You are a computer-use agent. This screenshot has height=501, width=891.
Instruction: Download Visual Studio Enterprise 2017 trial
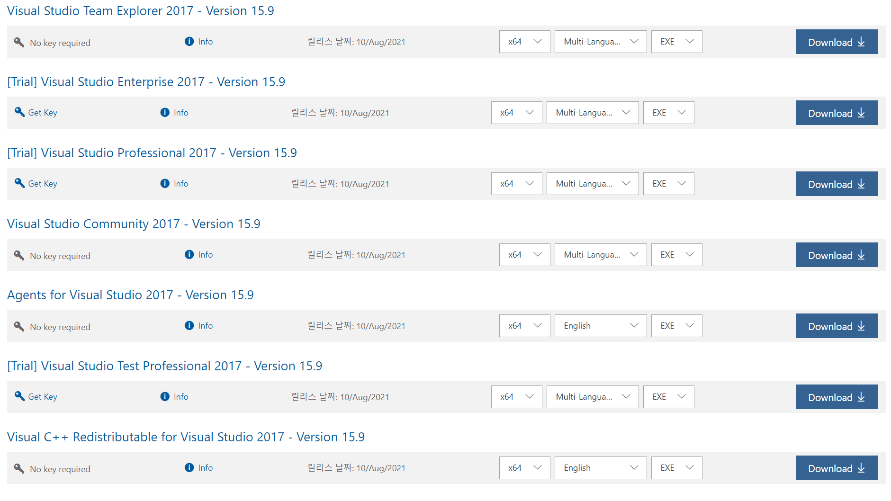pos(837,113)
